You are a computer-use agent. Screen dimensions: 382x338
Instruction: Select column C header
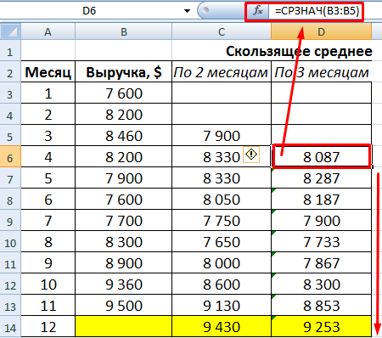(222, 31)
